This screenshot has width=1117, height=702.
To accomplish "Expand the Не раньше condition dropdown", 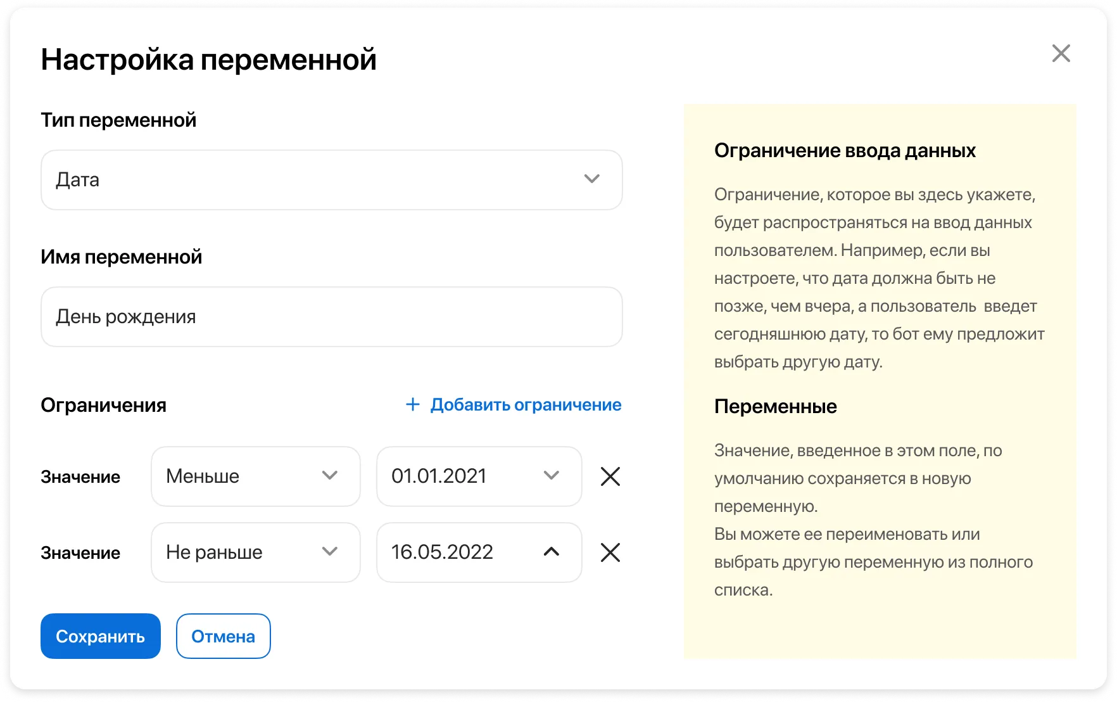I will [256, 552].
